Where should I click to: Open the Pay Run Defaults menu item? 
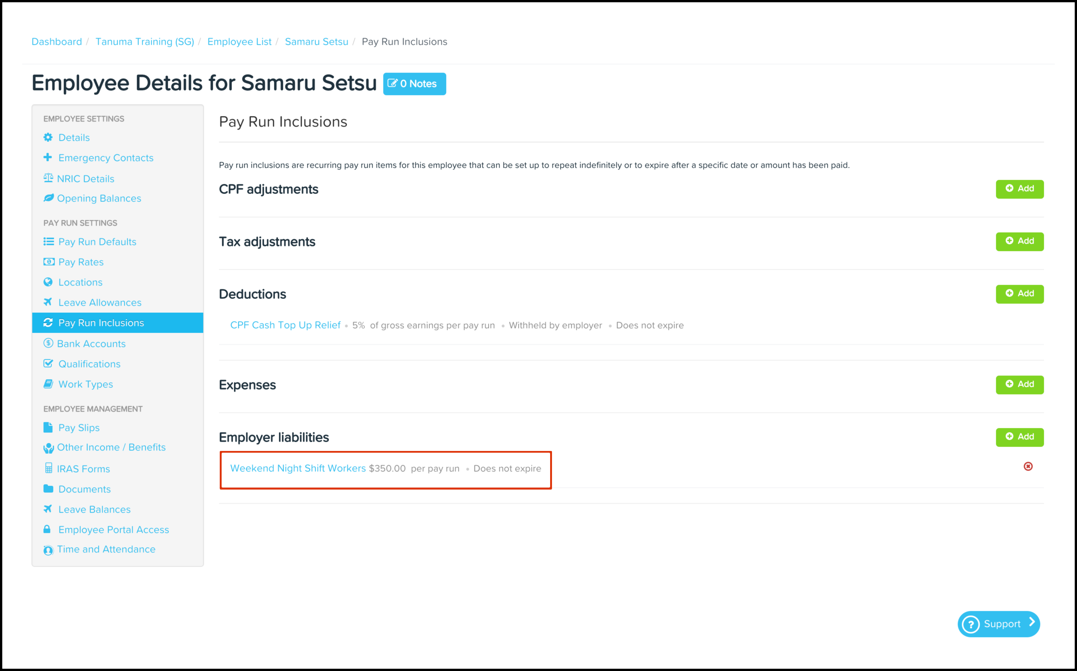(x=97, y=242)
